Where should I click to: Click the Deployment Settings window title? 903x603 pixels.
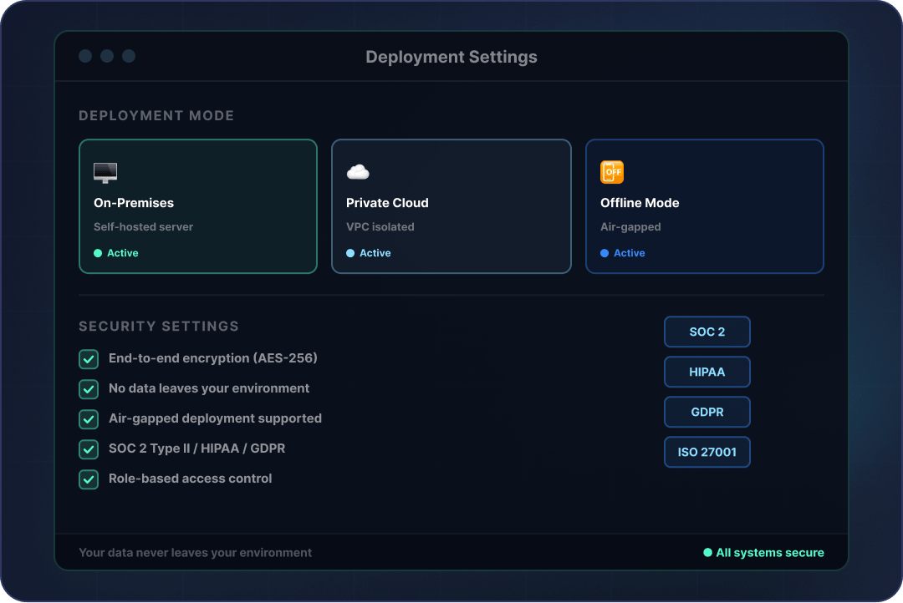(451, 57)
